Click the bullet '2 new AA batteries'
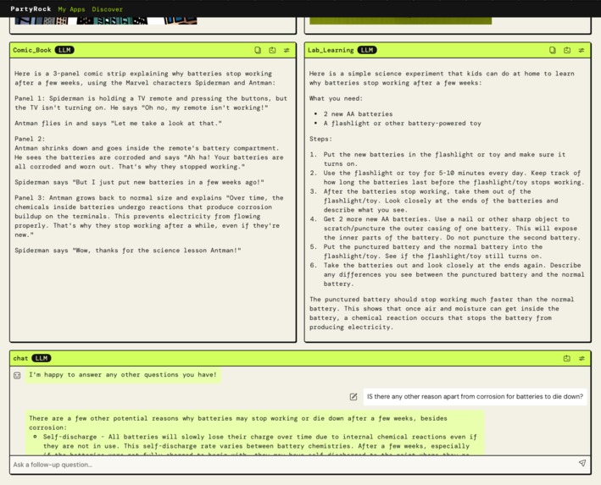The height and width of the screenshot is (485, 601). 358,114
